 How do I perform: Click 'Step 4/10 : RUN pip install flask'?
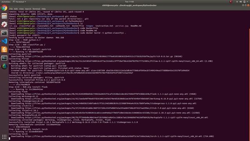click(28, 87)
